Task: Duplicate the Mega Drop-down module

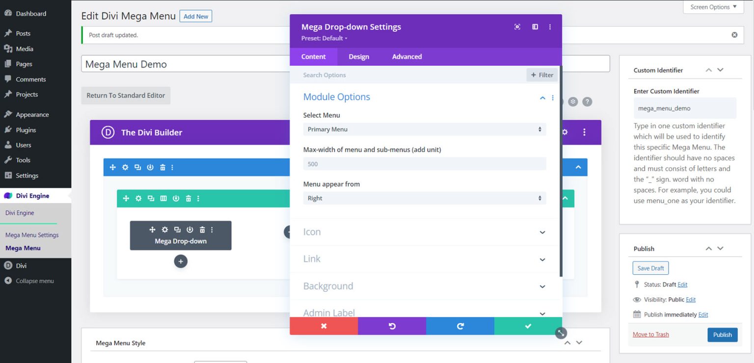Action: point(177,229)
